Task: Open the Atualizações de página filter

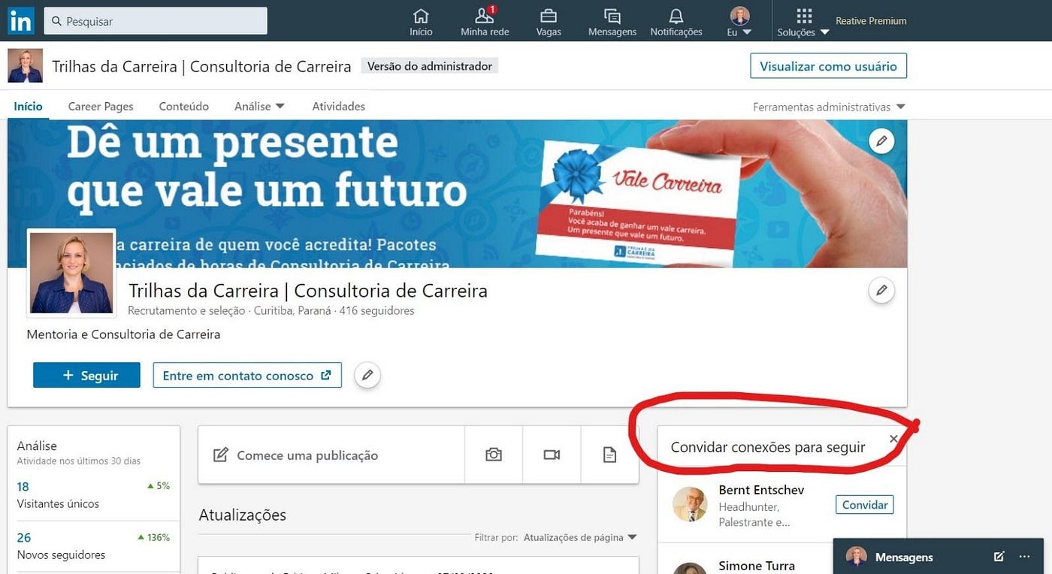Action: (579, 537)
